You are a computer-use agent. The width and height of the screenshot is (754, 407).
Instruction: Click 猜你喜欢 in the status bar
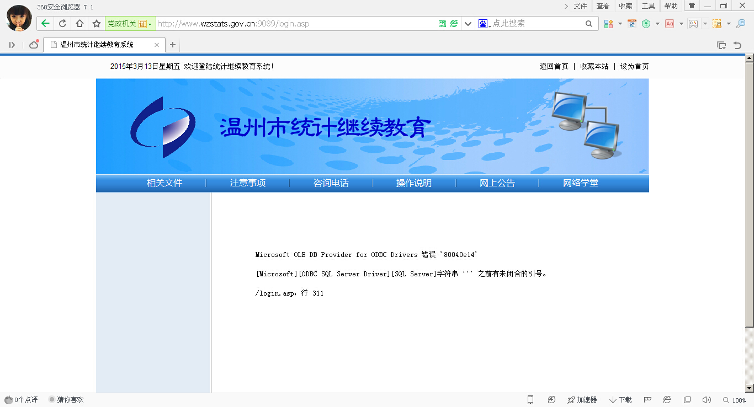[66, 400]
